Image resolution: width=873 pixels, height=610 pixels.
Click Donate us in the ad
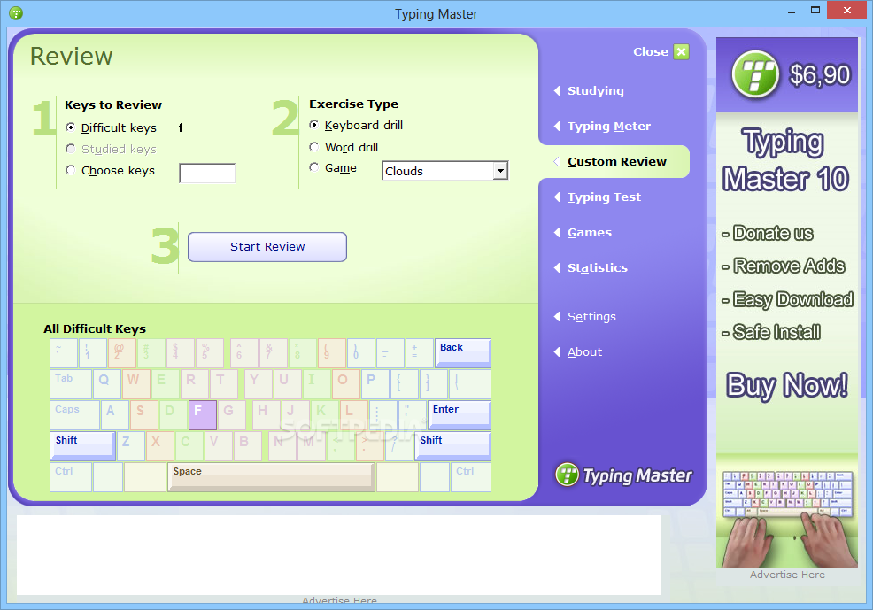click(773, 233)
